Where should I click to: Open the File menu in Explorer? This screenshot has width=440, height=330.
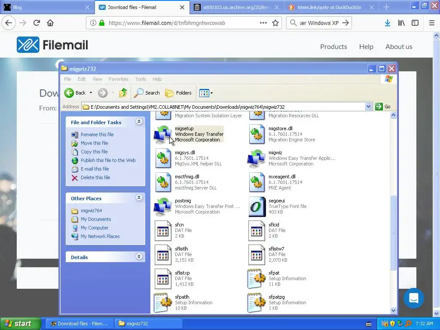tap(67, 79)
